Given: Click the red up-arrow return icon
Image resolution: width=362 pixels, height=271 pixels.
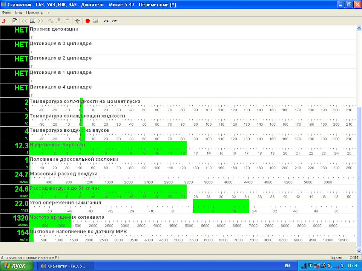Looking at the screenshot, I should (4, 21).
